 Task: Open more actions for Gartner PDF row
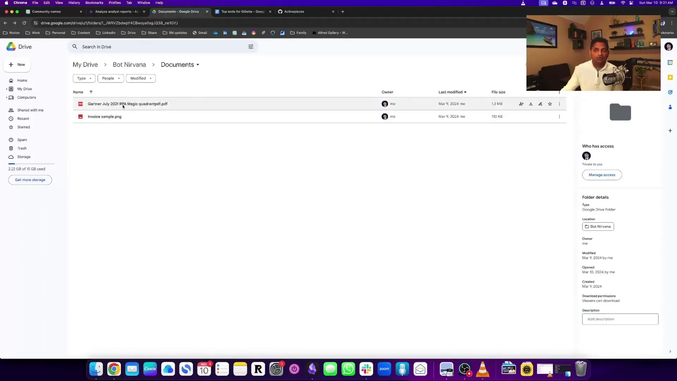[x=559, y=104]
